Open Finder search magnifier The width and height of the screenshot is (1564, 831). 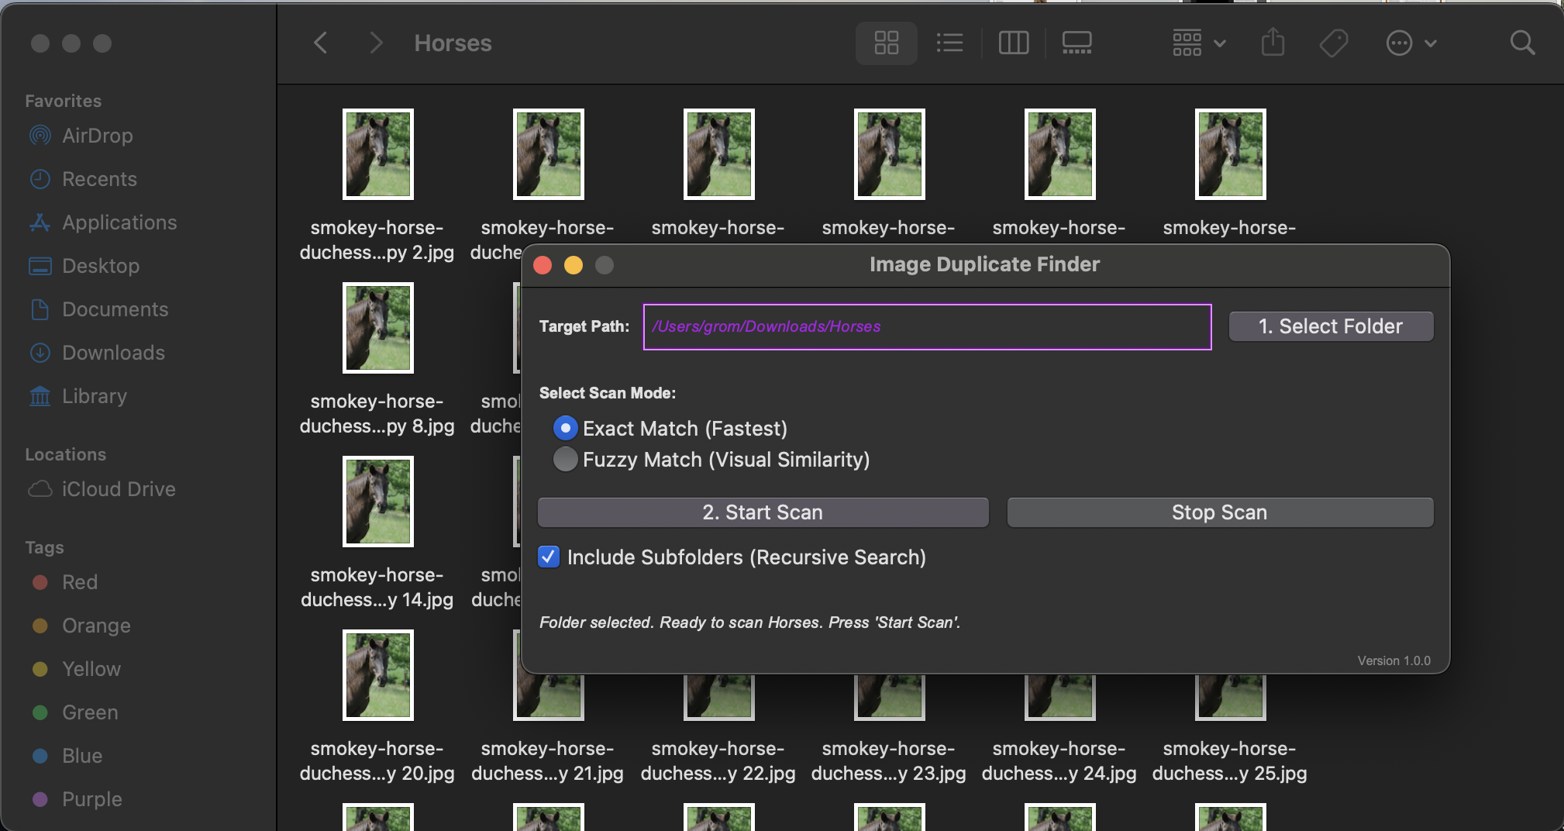pyautogui.click(x=1522, y=43)
